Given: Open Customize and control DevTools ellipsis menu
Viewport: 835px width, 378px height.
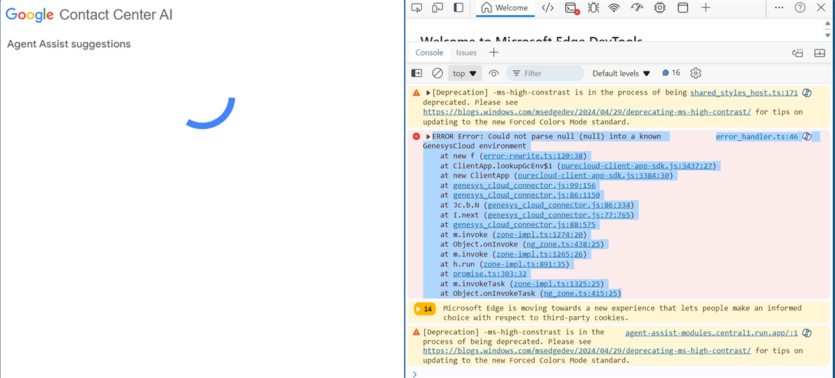Looking at the screenshot, I should 779,8.
